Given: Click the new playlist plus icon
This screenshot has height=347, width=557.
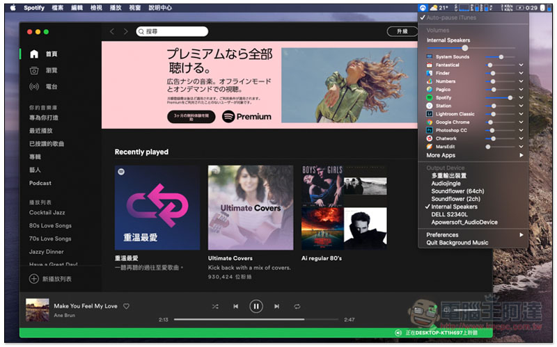Looking at the screenshot, I should (x=33, y=279).
